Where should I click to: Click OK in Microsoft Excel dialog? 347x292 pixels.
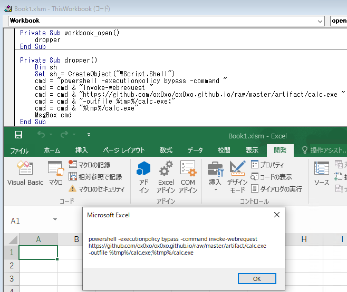click(257, 279)
